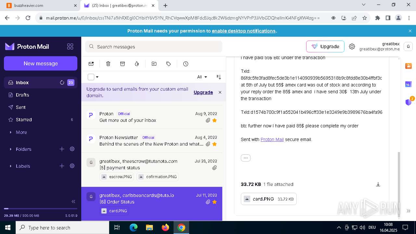This screenshot has height=234, width=416.
Task: Move selected messages to trash
Action: (x=108, y=64)
